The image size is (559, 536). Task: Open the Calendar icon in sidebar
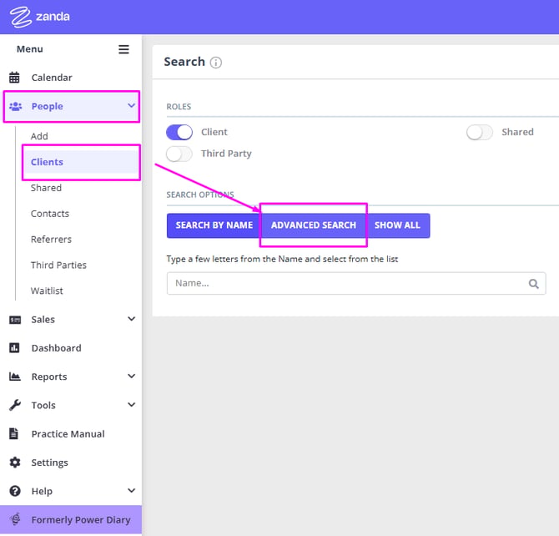[14, 78]
